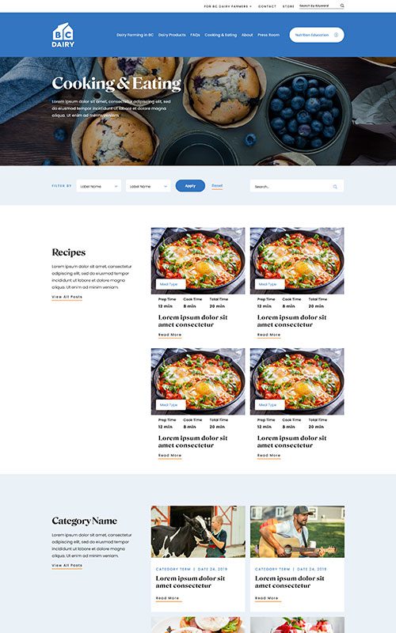Select Cooking & Eating in navigation
This screenshot has height=633, width=396.
click(x=221, y=35)
